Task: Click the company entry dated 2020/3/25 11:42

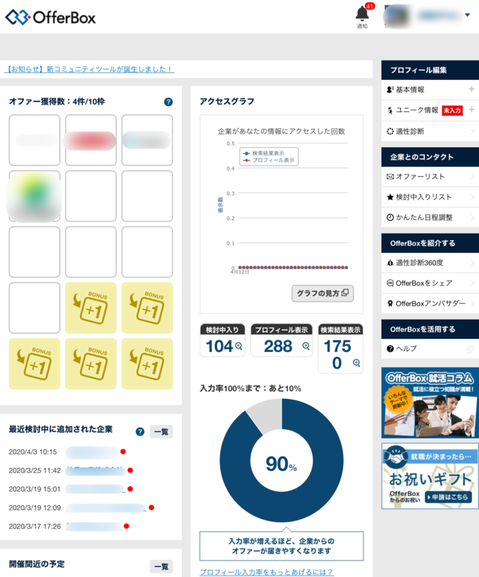Action: (95, 471)
